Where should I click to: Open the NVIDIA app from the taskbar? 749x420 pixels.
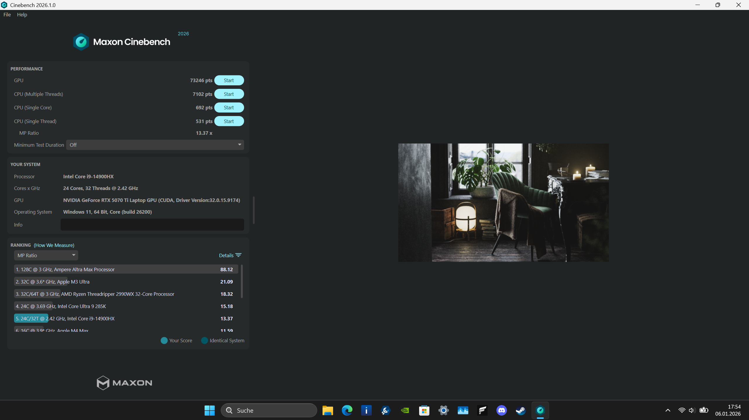point(405,410)
